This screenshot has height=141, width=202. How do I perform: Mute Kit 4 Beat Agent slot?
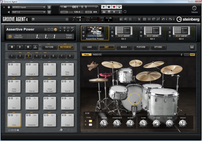tap(170, 32)
